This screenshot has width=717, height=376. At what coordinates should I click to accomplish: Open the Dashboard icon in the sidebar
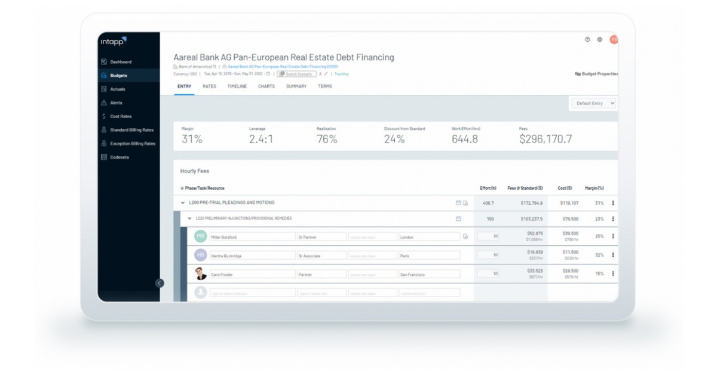[x=103, y=61]
